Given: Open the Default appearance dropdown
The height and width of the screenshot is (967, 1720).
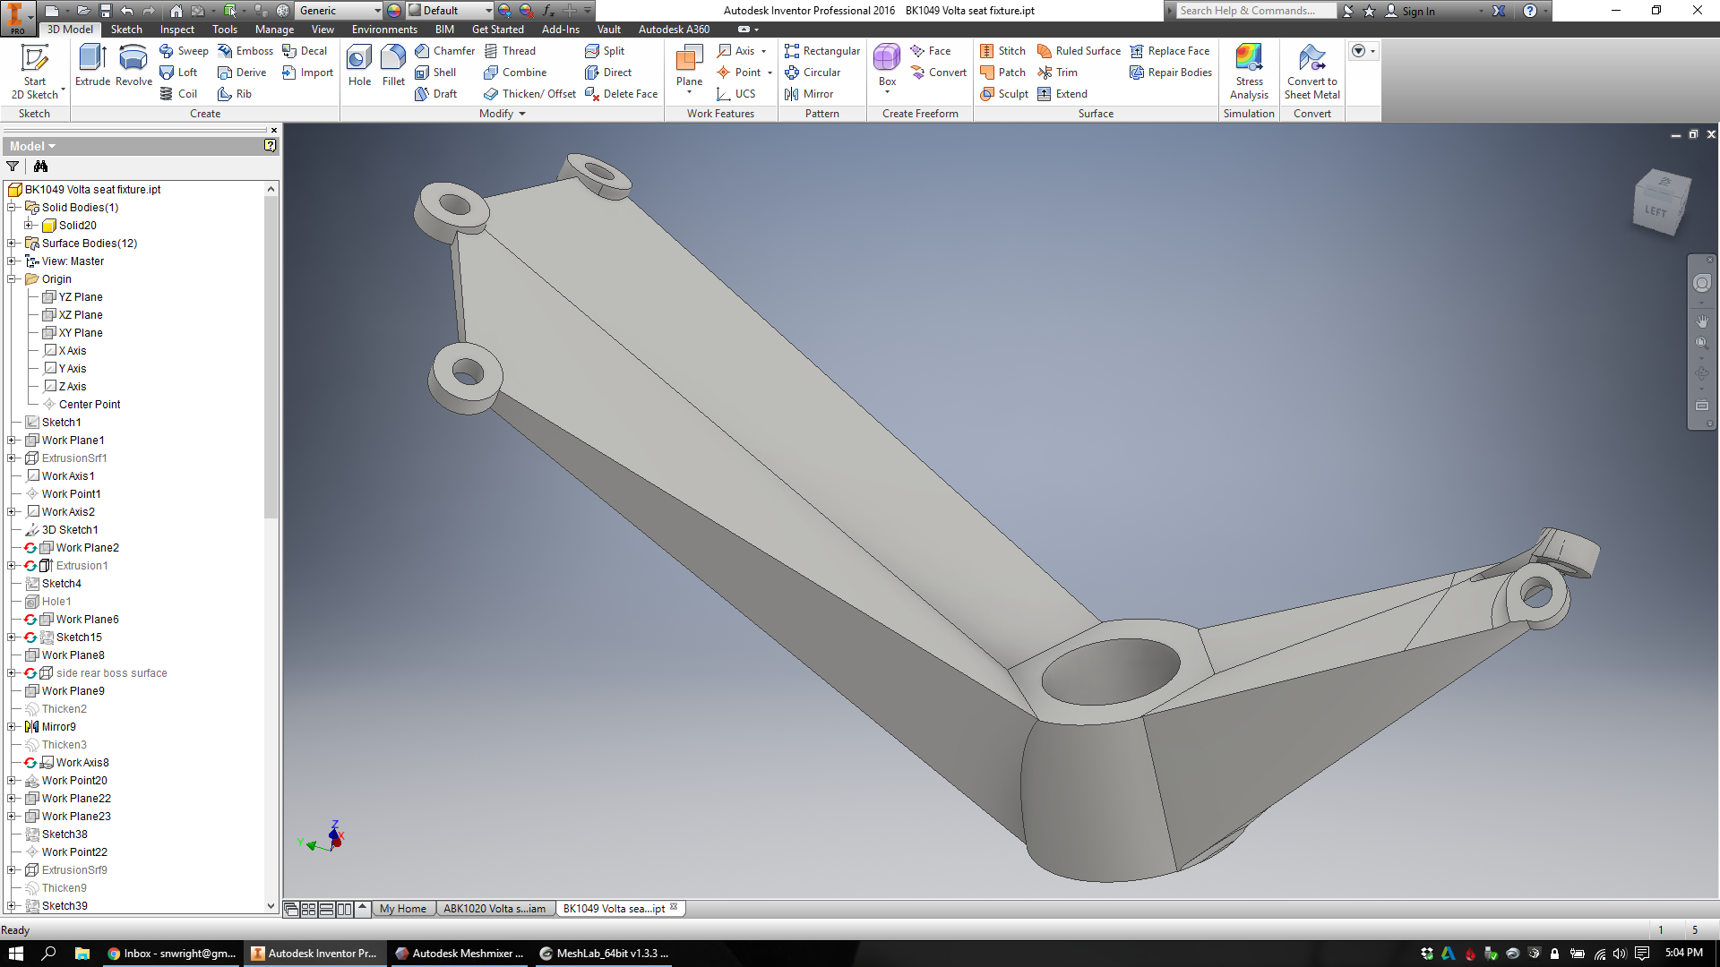Looking at the screenshot, I should tap(488, 11).
